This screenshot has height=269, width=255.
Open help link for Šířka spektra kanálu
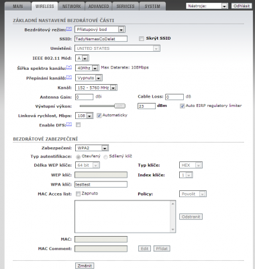69,67
